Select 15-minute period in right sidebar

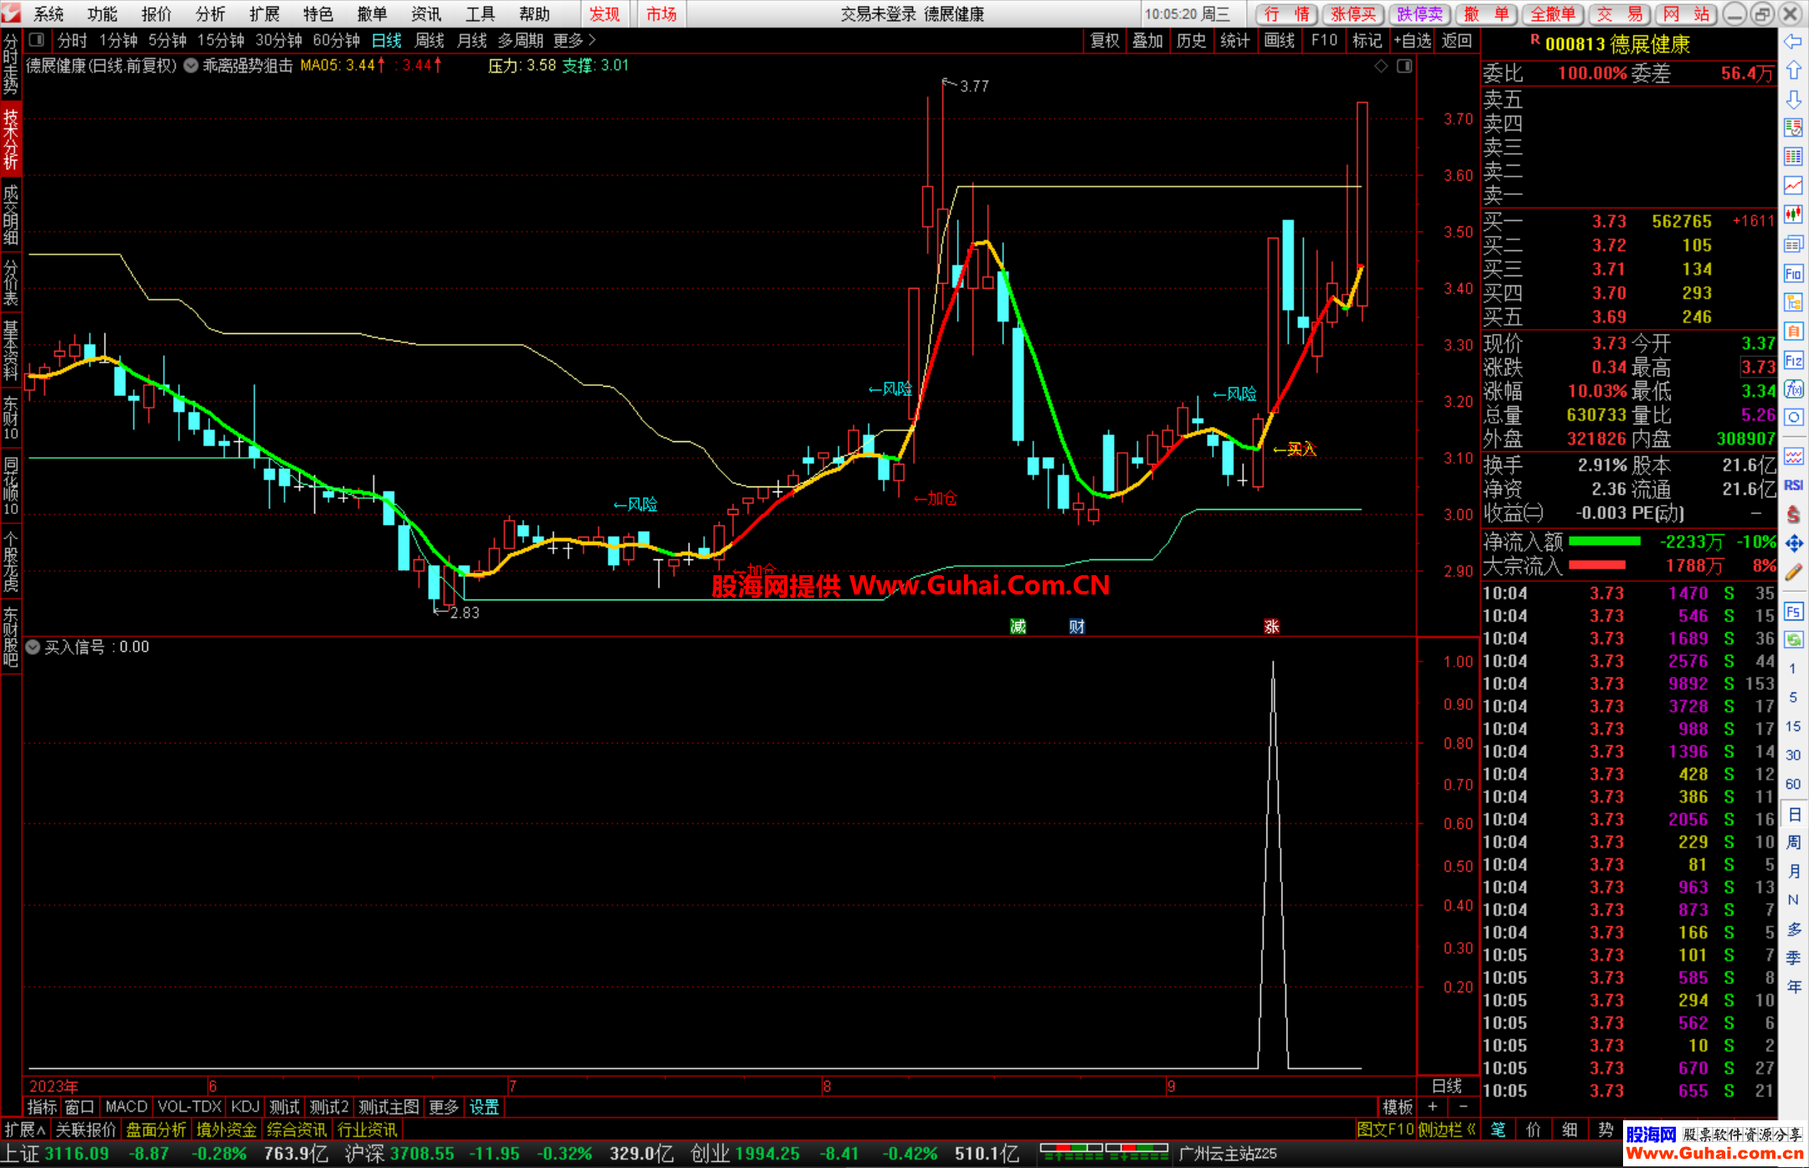[1793, 726]
